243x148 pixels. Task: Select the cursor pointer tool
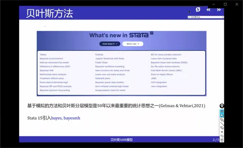222,116
